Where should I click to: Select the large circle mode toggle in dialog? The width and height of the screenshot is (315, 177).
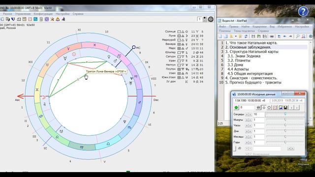click(x=269, y=108)
